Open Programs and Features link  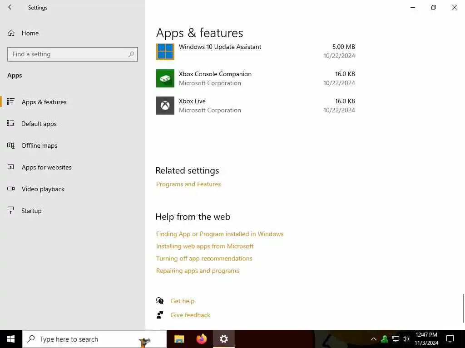[x=188, y=184]
